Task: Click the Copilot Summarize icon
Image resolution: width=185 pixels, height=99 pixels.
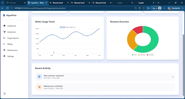Action: 169,8
